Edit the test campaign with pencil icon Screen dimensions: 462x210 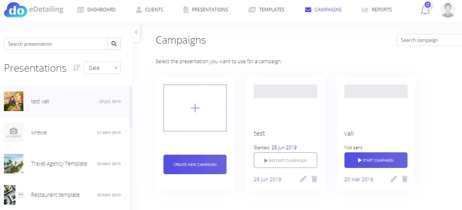[303, 179]
